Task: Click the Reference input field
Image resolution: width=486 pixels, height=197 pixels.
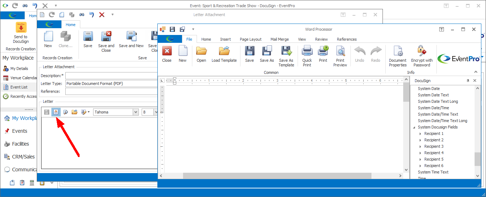Action: (111, 91)
